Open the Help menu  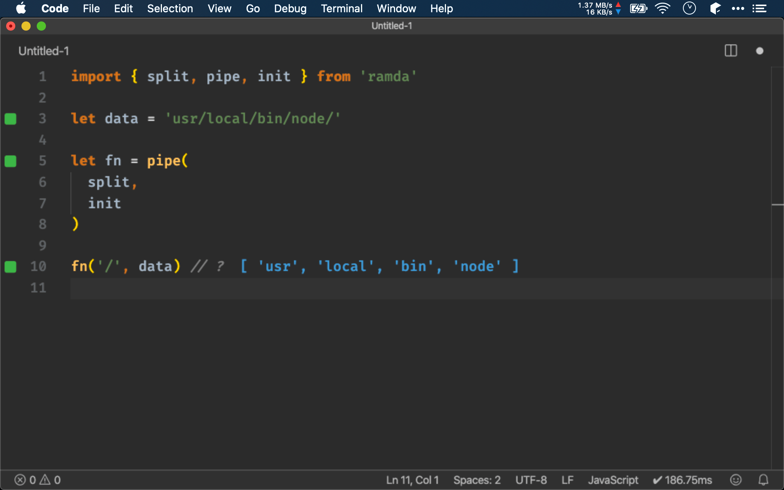tap(441, 8)
